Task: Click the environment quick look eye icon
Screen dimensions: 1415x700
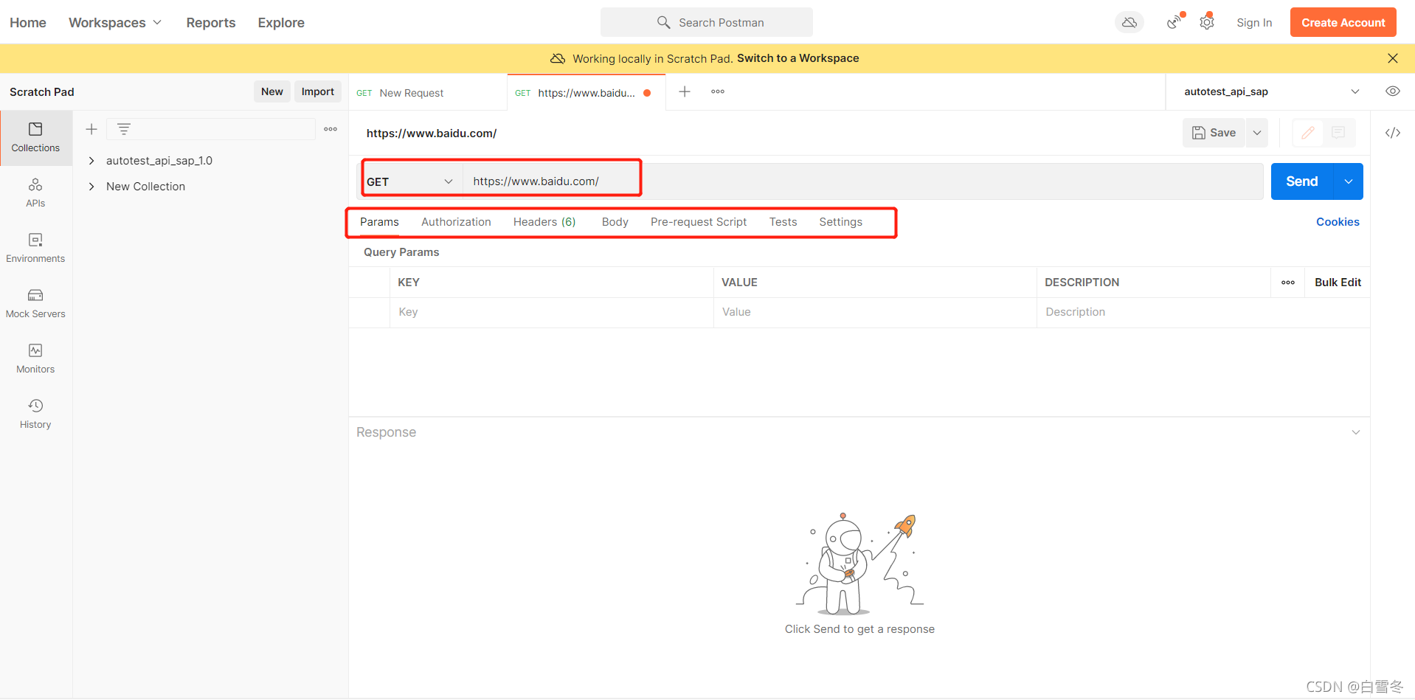Action: coord(1393,91)
